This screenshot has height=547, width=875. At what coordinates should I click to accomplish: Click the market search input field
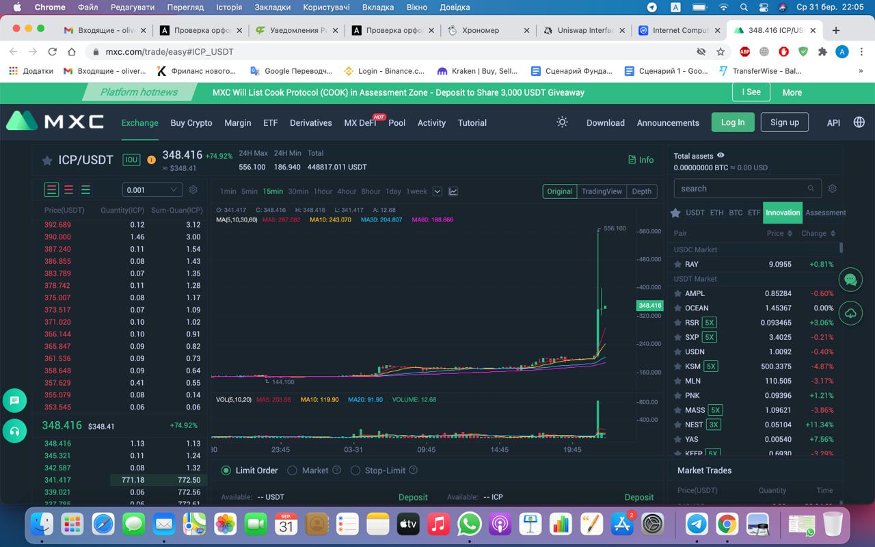[x=747, y=189]
